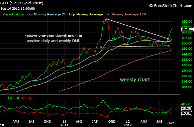
Task: Click the 2012 year label on time axis
Action: [x=128, y=125]
